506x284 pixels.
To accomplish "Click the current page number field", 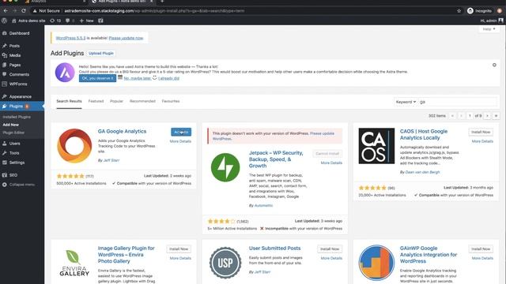I will click(x=470, y=116).
